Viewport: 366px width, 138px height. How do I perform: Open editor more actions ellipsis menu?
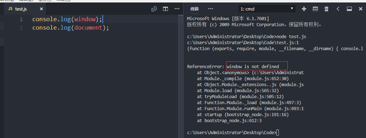click(177, 9)
